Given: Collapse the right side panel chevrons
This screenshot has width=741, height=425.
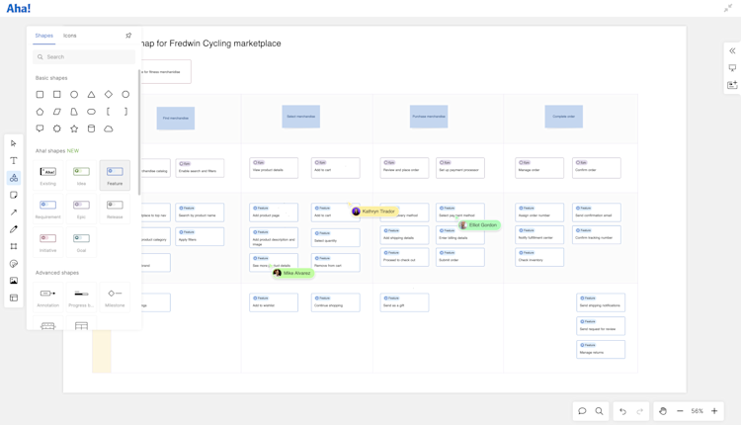Looking at the screenshot, I should [732, 51].
